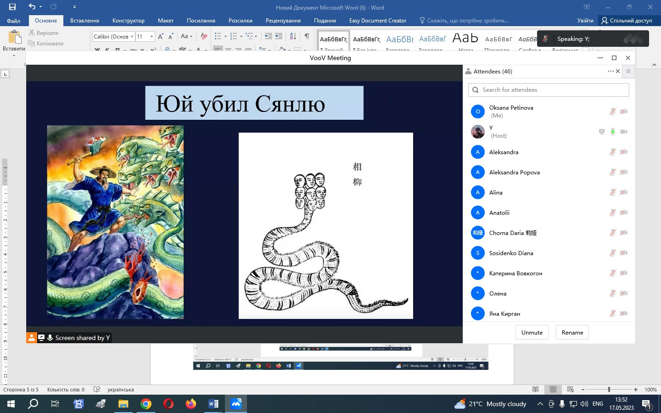Viewport: 661px width, 413px height.
Task: Click the Search for attendees field
Action: pos(549,90)
